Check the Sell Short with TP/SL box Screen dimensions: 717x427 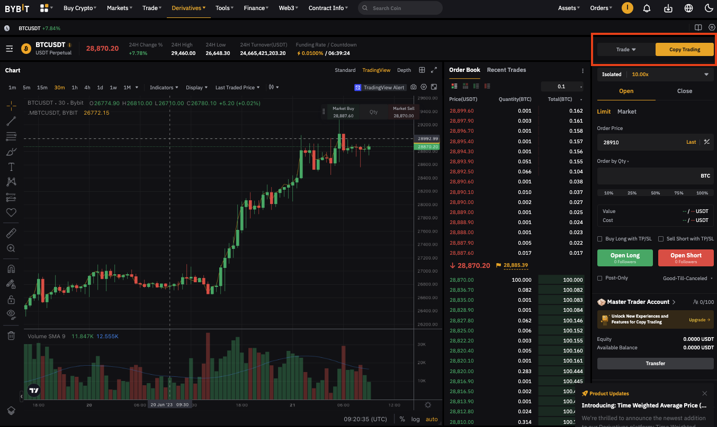(661, 239)
